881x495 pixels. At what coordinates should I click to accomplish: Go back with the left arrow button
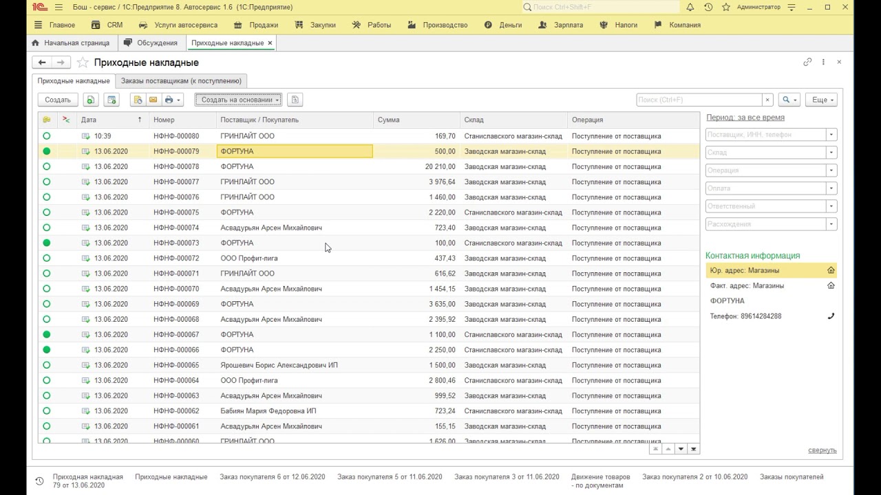42,63
